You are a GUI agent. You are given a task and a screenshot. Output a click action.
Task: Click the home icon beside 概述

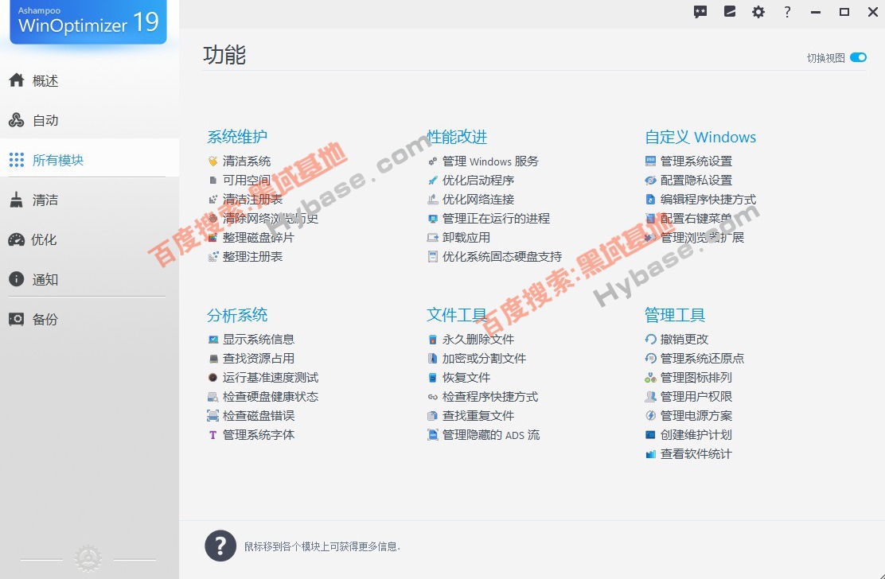coord(17,80)
